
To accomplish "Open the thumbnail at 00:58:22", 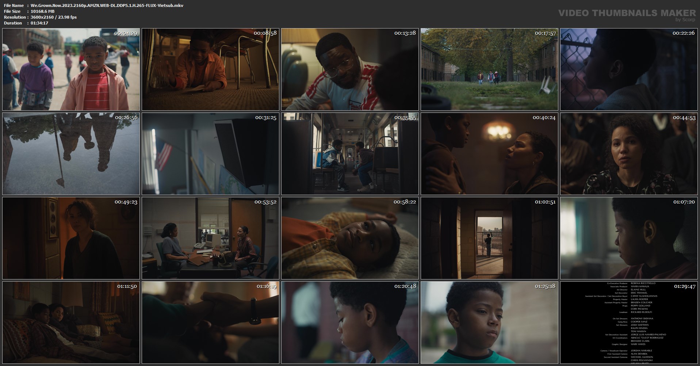I will pos(350,238).
